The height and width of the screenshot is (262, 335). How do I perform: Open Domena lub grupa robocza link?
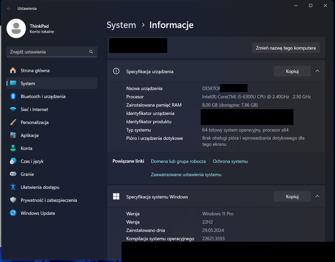(x=178, y=161)
